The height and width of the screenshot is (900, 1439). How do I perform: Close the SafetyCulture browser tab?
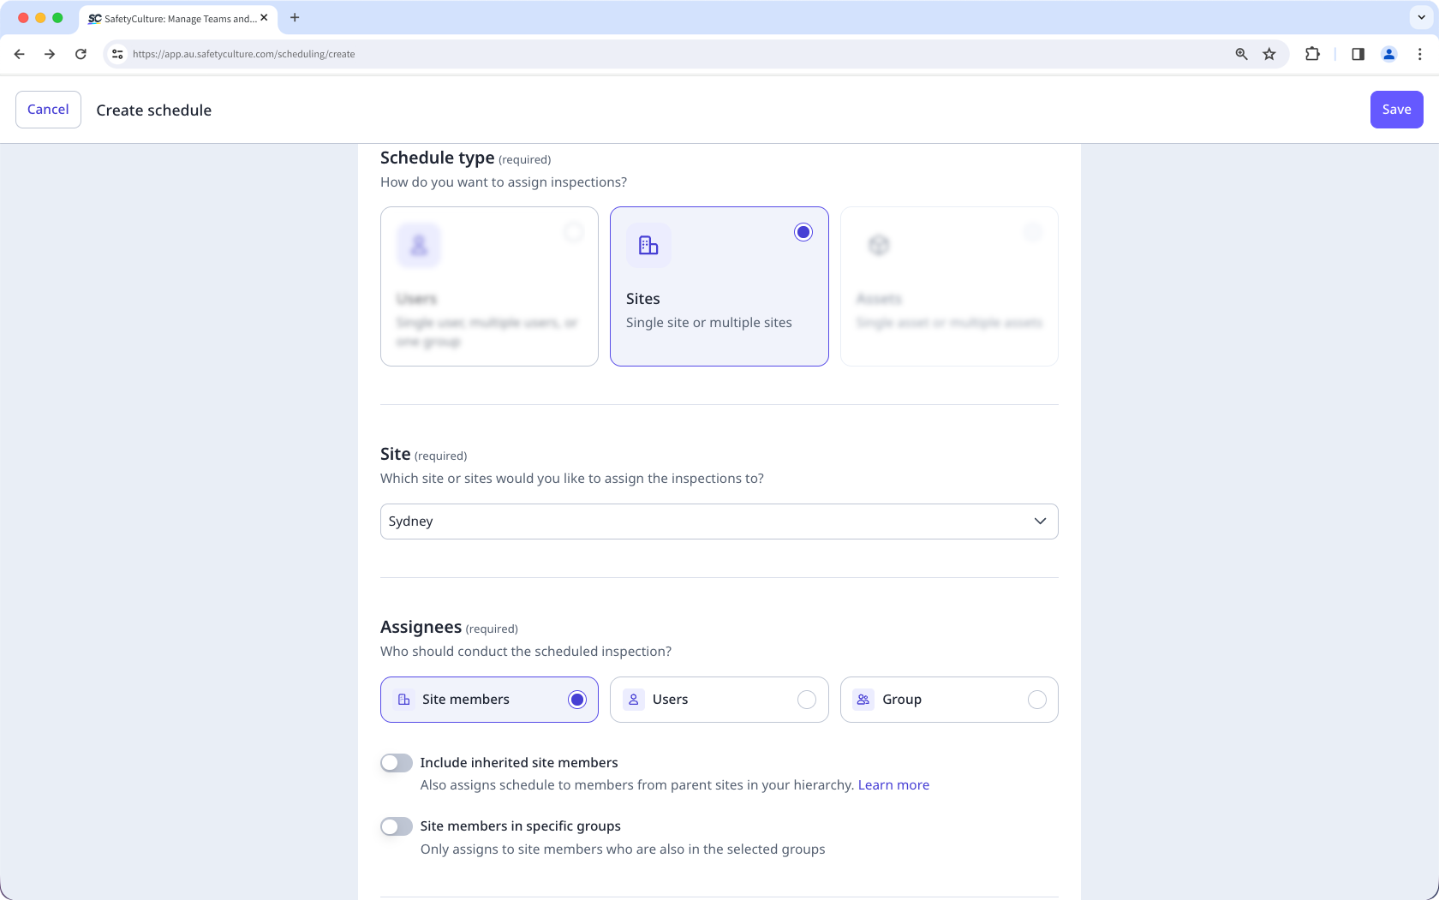pos(264,18)
